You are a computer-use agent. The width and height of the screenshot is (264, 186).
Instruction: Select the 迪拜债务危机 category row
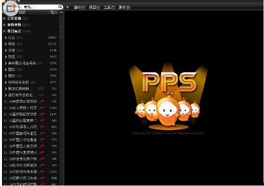click(x=31, y=82)
